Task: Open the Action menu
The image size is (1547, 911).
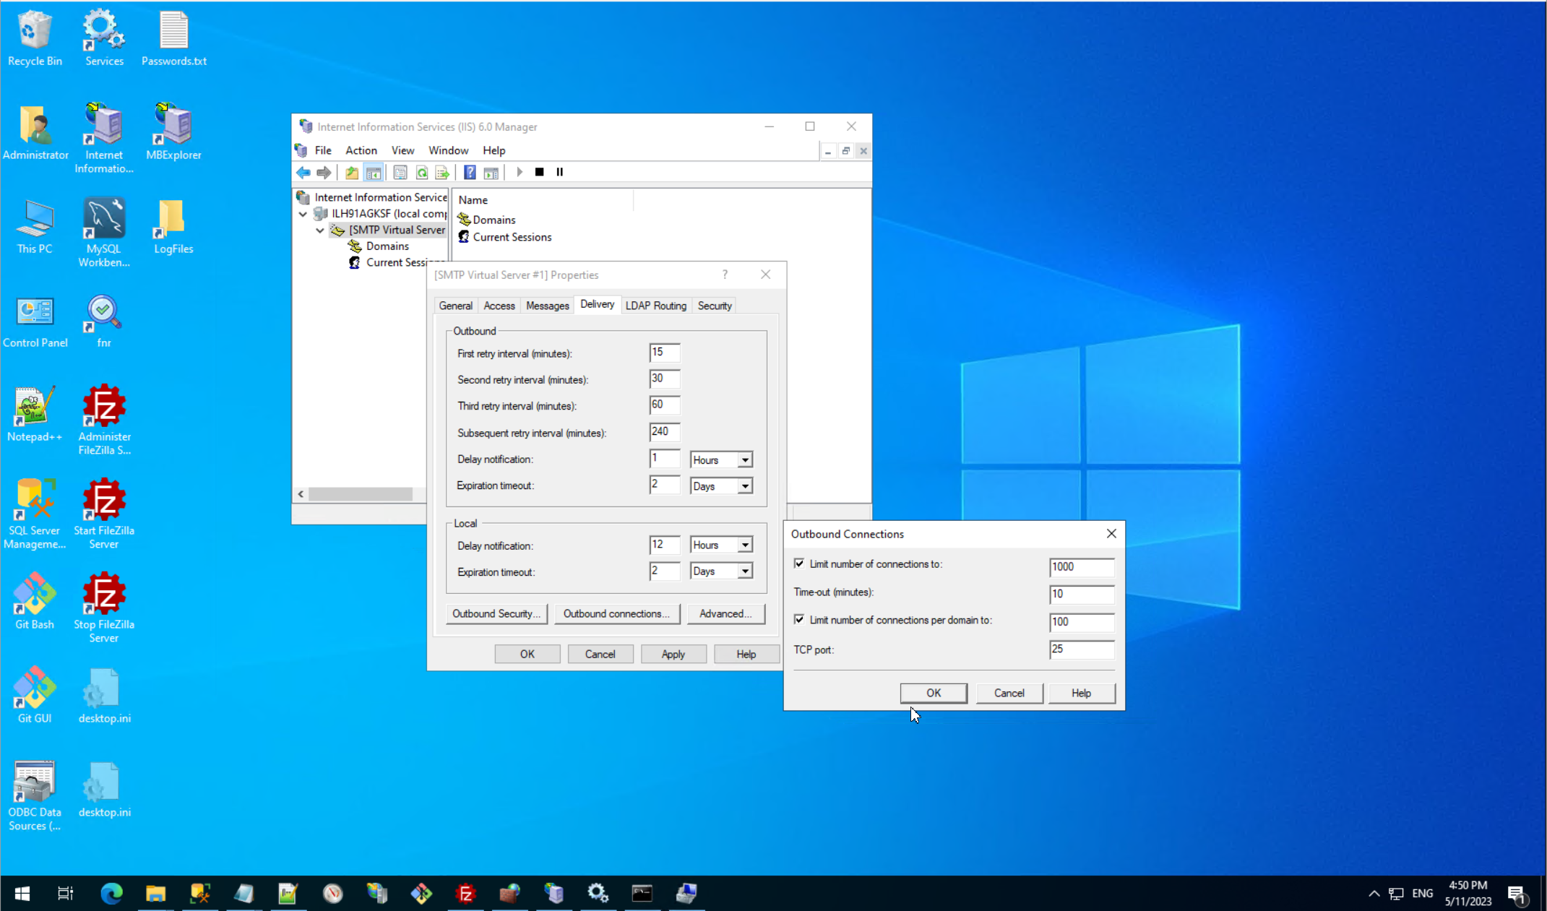Action: click(x=361, y=150)
